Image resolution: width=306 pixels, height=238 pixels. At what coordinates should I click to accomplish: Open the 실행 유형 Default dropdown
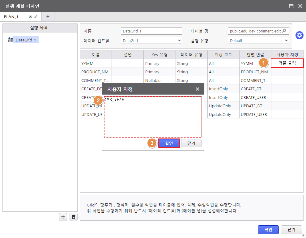point(258,40)
